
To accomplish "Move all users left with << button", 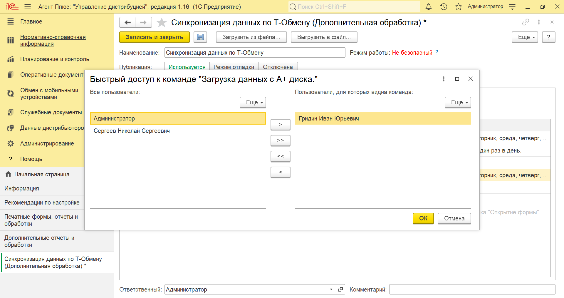I will (x=281, y=156).
